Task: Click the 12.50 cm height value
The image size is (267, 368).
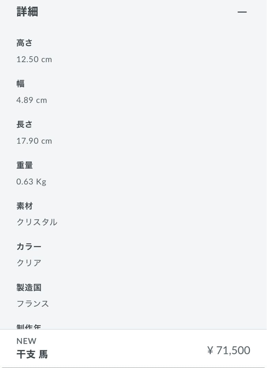Action: coord(34,59)
